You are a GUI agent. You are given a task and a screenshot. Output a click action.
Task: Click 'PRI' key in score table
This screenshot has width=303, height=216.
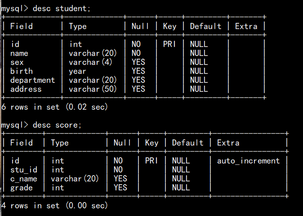click(151, 161)
